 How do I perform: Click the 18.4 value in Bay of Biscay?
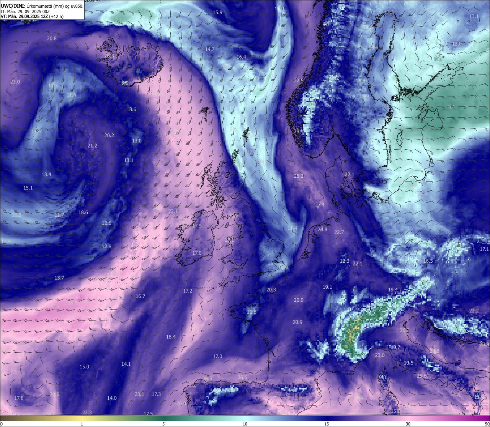[171, 337]
